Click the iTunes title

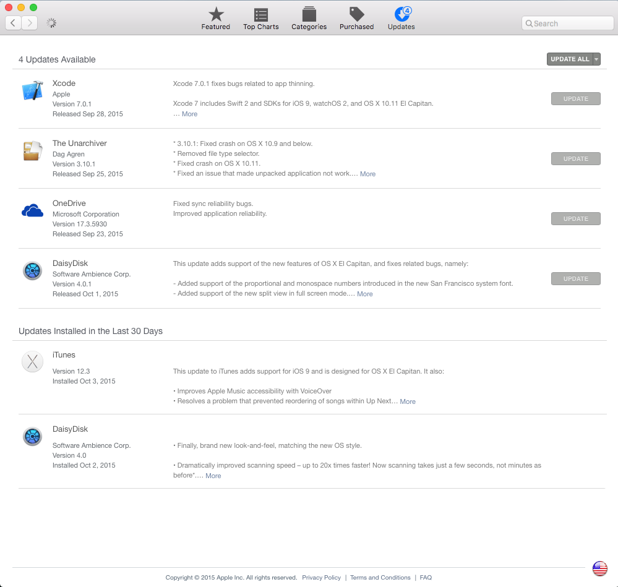pyautogui.click(x=64, y=355)
